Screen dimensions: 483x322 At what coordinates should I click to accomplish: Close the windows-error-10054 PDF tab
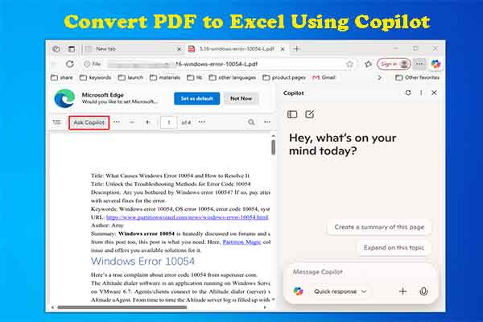(283, 49)
